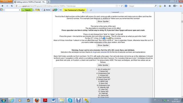Click the cartoon characters toolbar icon
Image resolution: width=183 pixels, height=103 pixels.
point(55,10)
